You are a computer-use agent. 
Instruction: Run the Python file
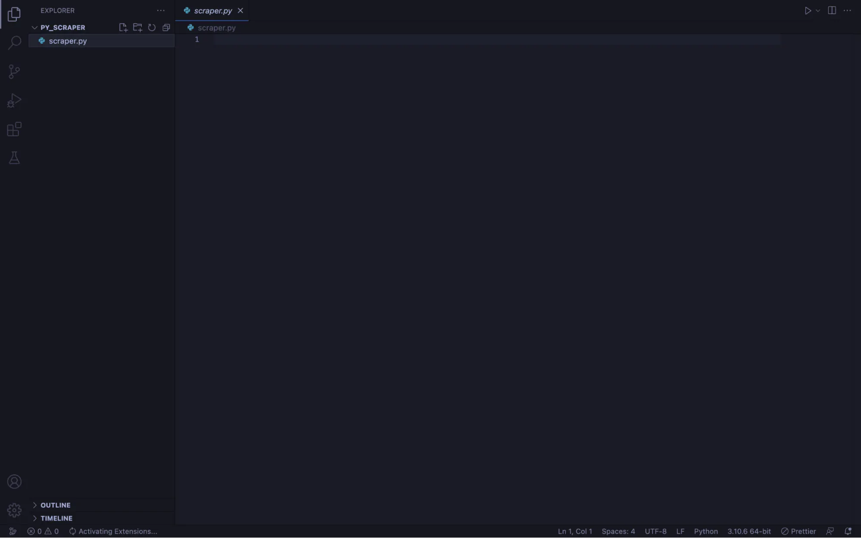click(x=808, y=10)
